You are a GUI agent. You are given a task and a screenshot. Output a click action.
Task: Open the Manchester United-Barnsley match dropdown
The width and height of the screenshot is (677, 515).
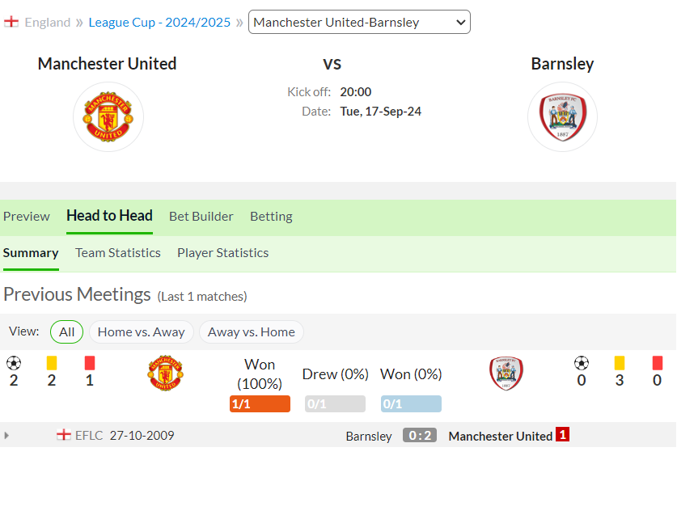click(x=359, y=22)
